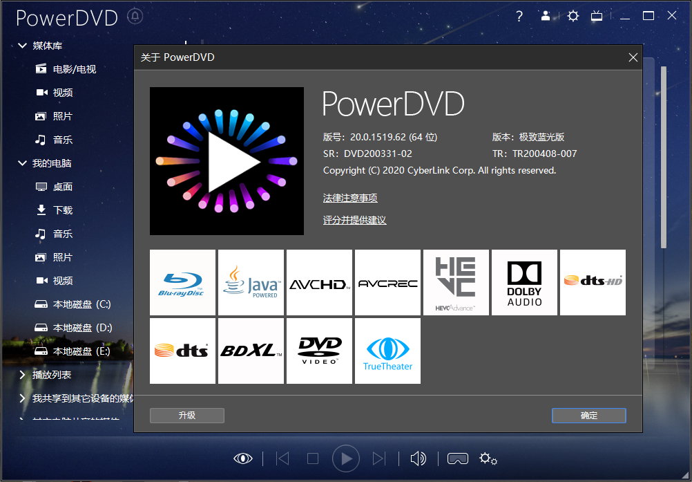Toggle TrueTheater eye icon in playback bar

coord(242,458)
